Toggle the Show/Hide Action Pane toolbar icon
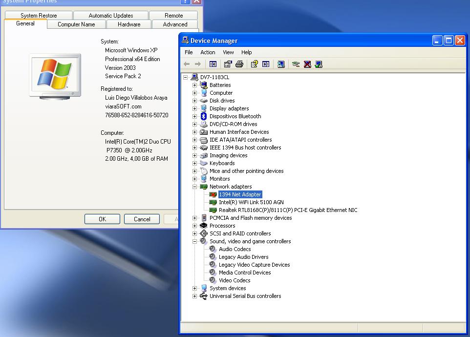This screenshot has width=470, height=337. pyautogui.click(x=266, y=64)
